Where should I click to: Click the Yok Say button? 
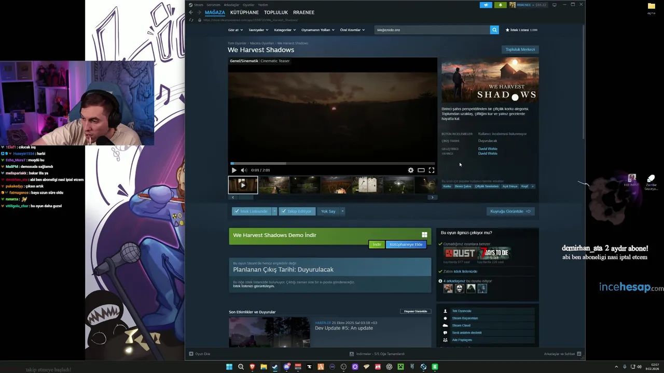328,211
